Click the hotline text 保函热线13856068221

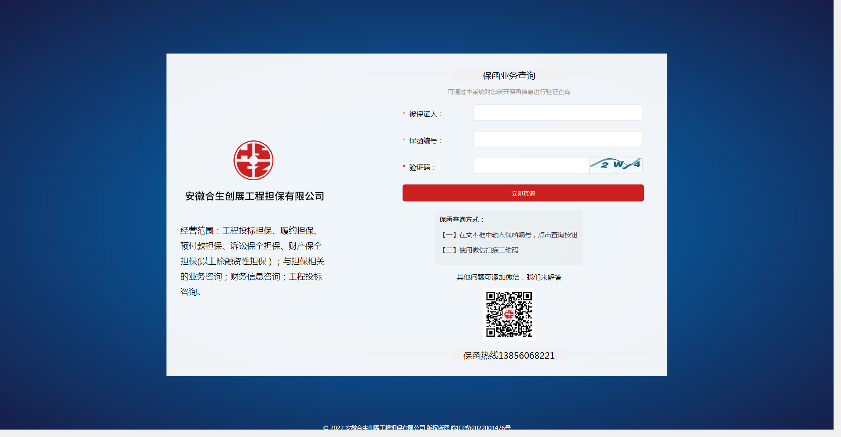tap(509, 355)
